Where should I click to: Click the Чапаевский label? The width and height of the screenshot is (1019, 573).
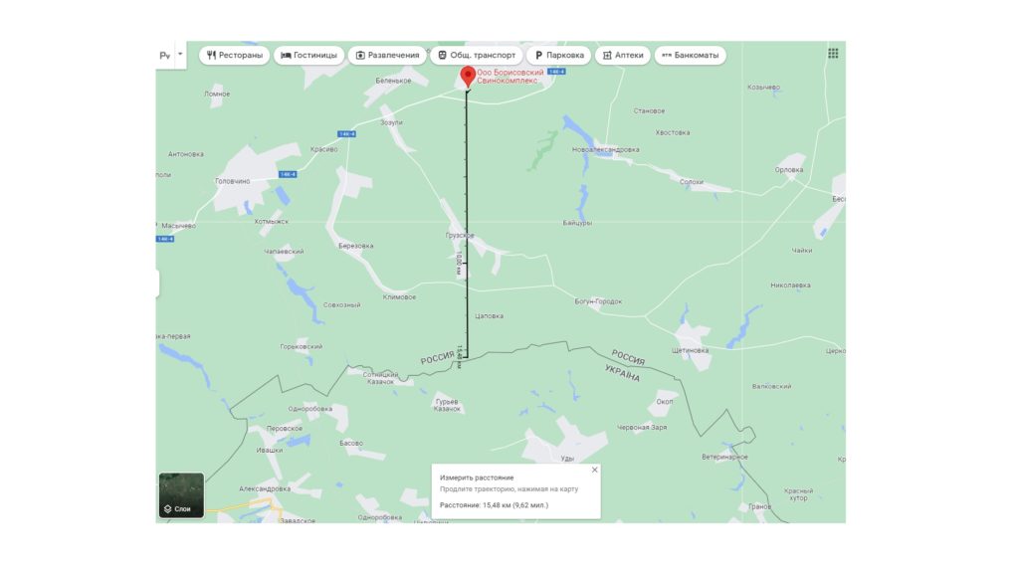[x=284, y=252]
